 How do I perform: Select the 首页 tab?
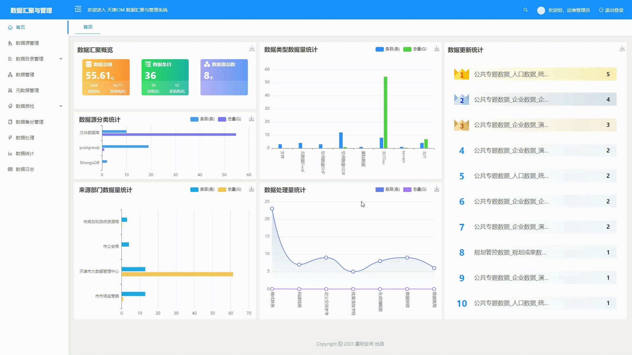pyautogui.click(x=88, y=27)
